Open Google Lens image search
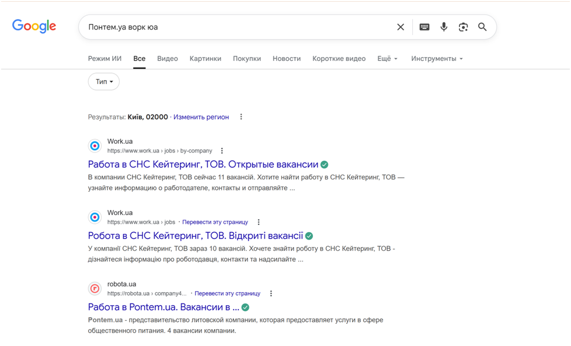The height and width of the screenshot is (346, 571). 463,27
